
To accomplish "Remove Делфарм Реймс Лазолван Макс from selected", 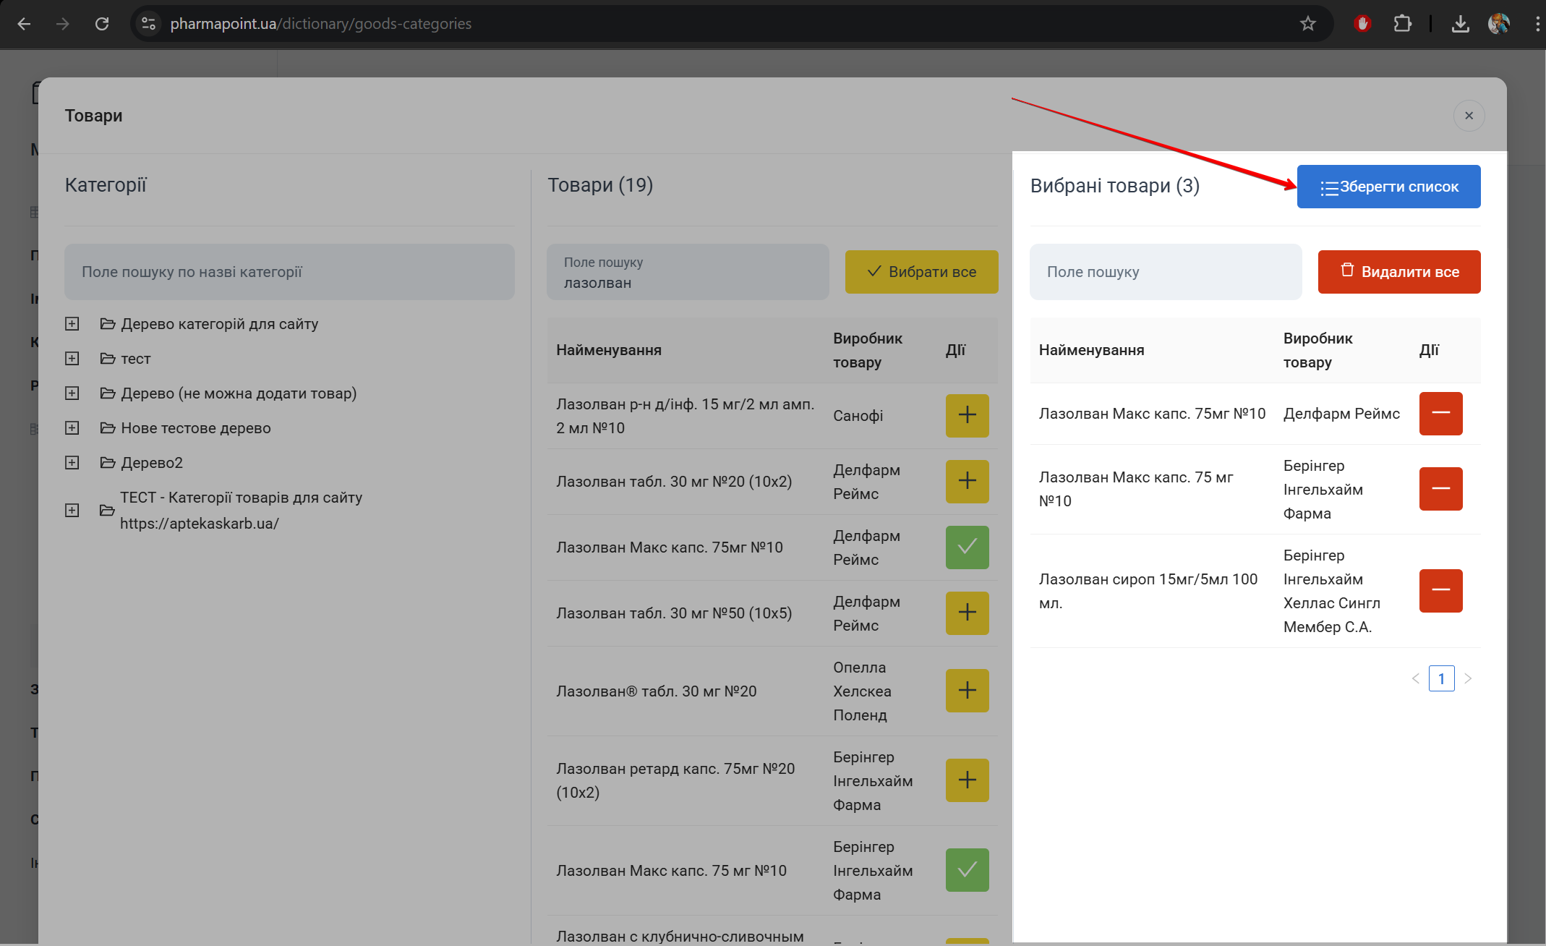I will 1440,414.
